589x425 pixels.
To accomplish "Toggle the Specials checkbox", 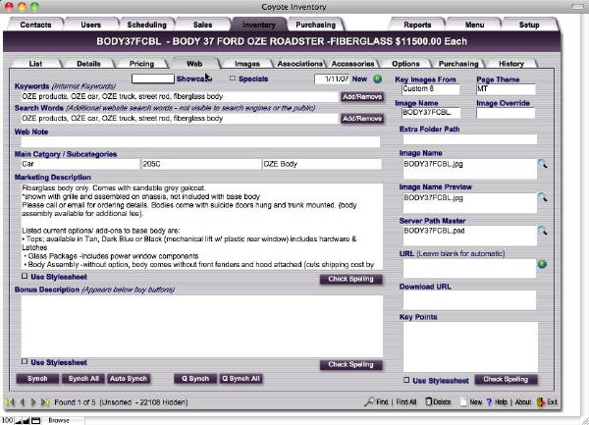I will coord(233,79).
